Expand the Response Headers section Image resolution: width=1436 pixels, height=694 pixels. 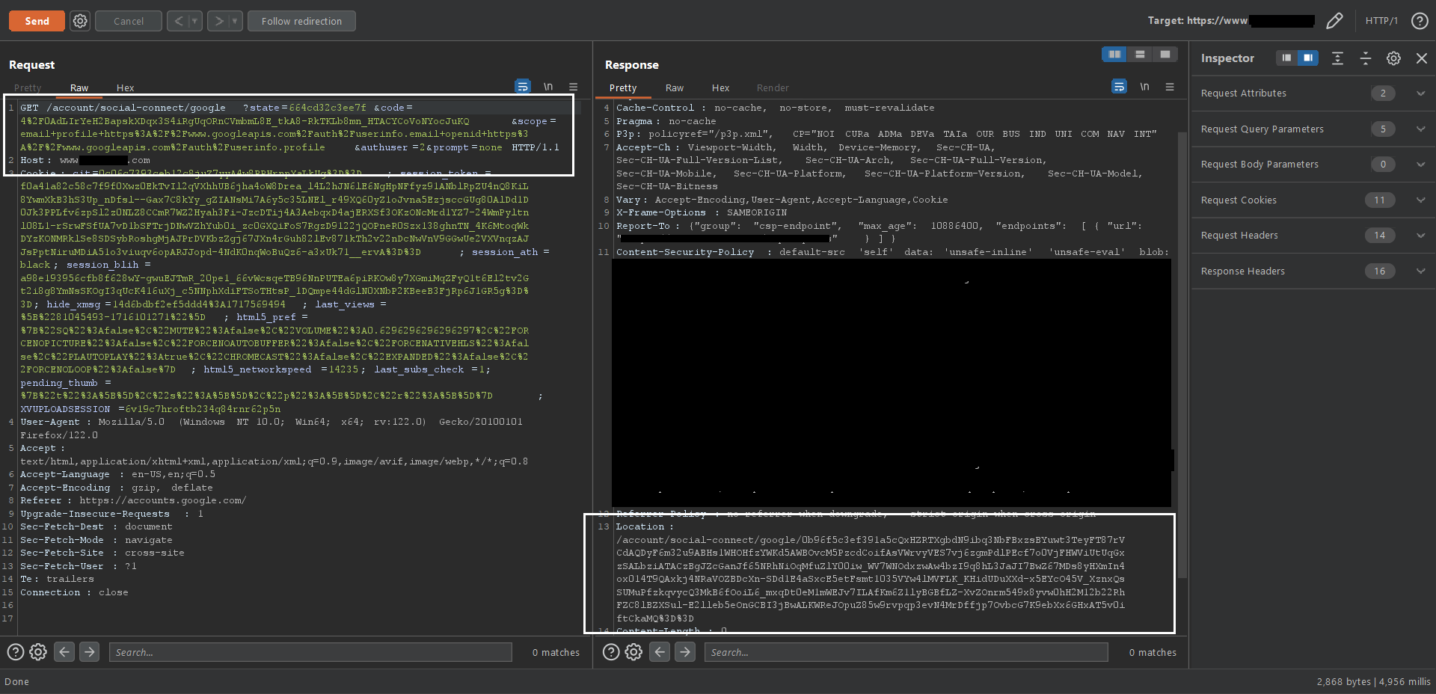click(1310, 271)
